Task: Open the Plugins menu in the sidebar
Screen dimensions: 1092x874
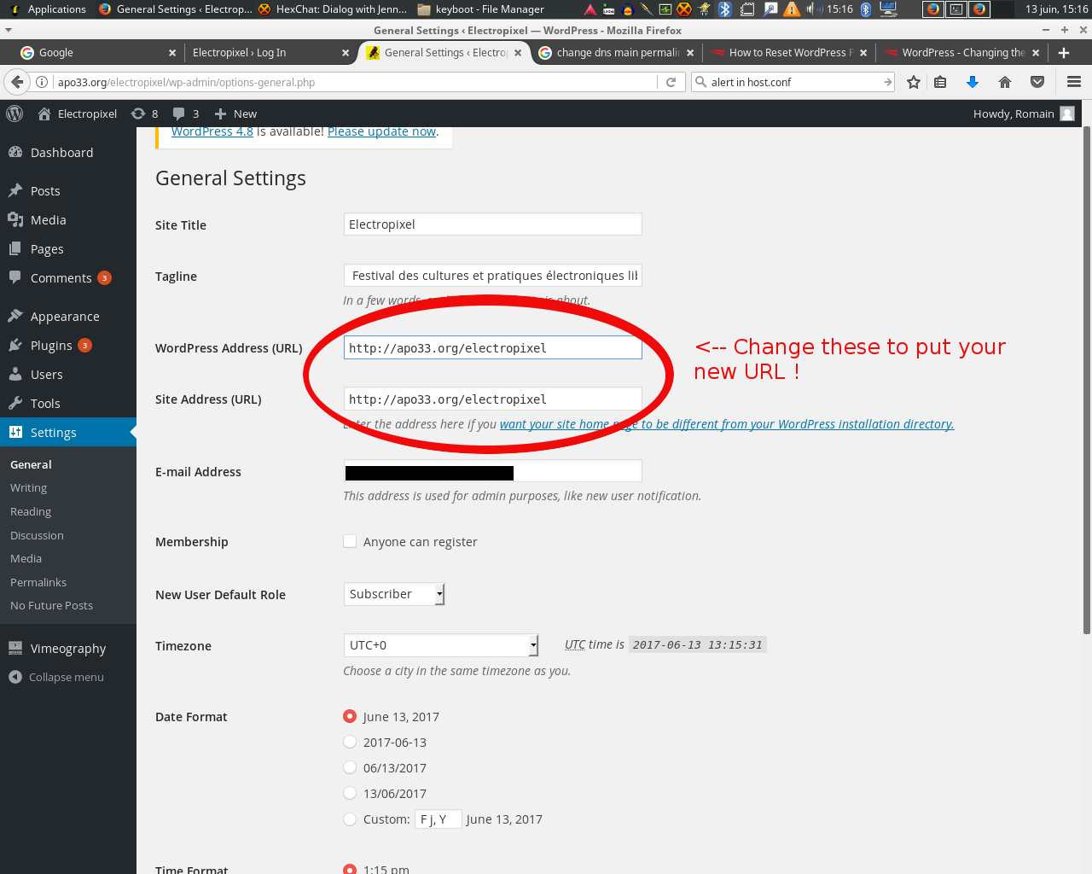Action: point(51,345)
